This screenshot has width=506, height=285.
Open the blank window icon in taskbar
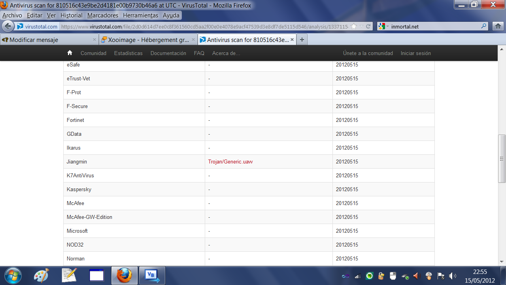pos(96,275)
